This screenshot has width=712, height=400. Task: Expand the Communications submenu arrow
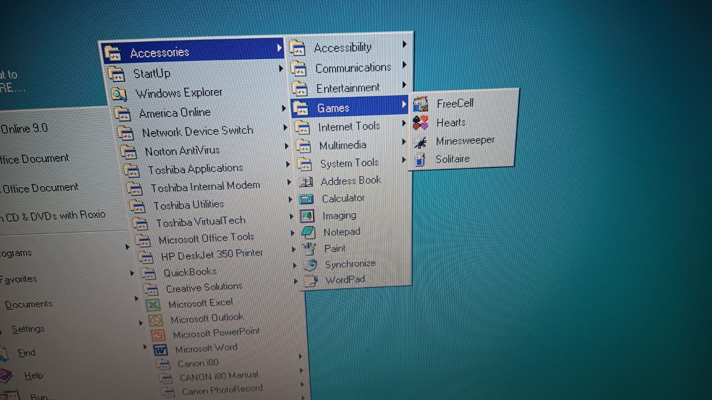[405, 65]
